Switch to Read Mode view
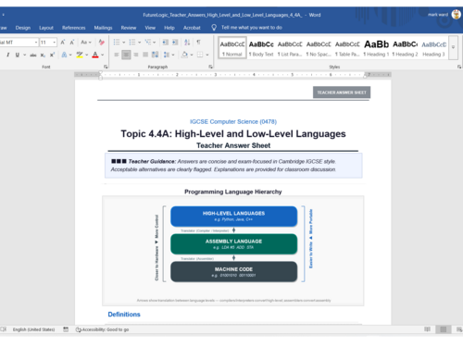463x347 pixels. [x=427, y=329]
